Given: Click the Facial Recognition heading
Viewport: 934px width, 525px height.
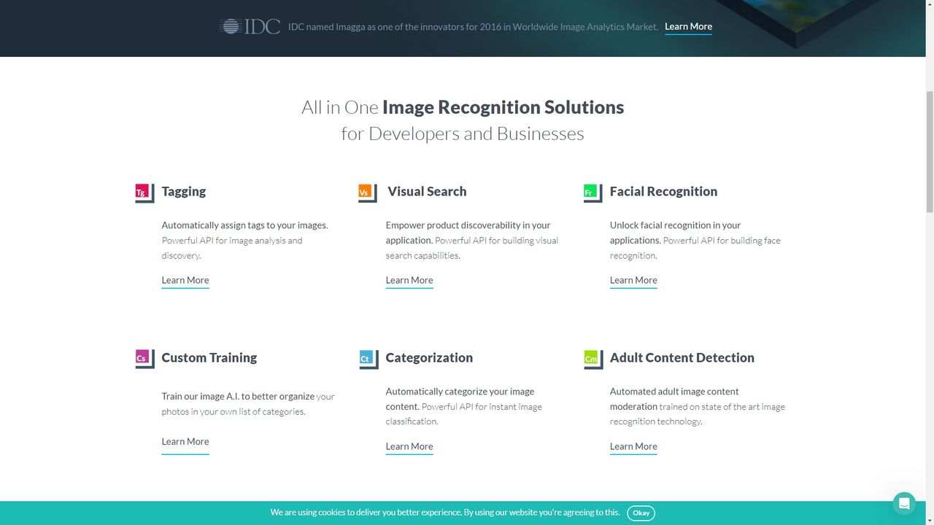Looking at the screenshot, I should [x=663, y=192].
